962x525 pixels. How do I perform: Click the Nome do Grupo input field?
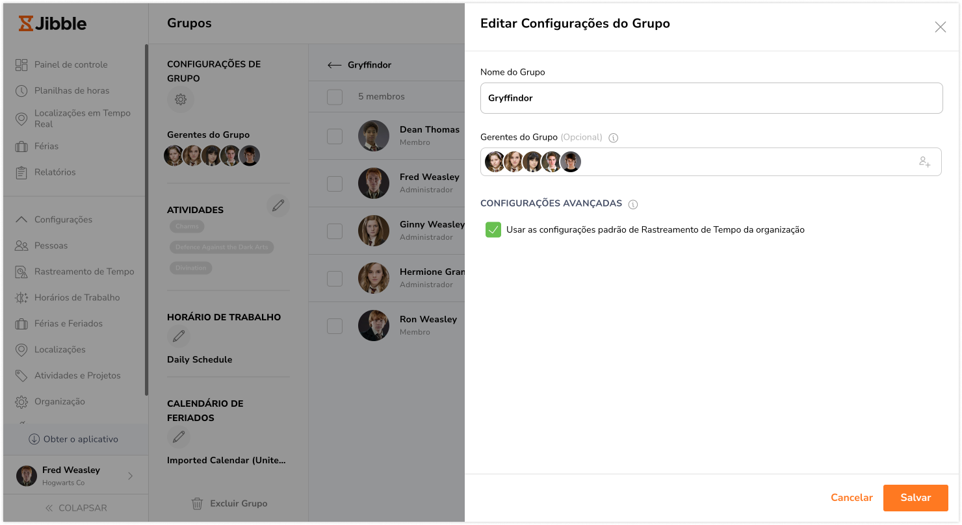click(x=711, y=98)
